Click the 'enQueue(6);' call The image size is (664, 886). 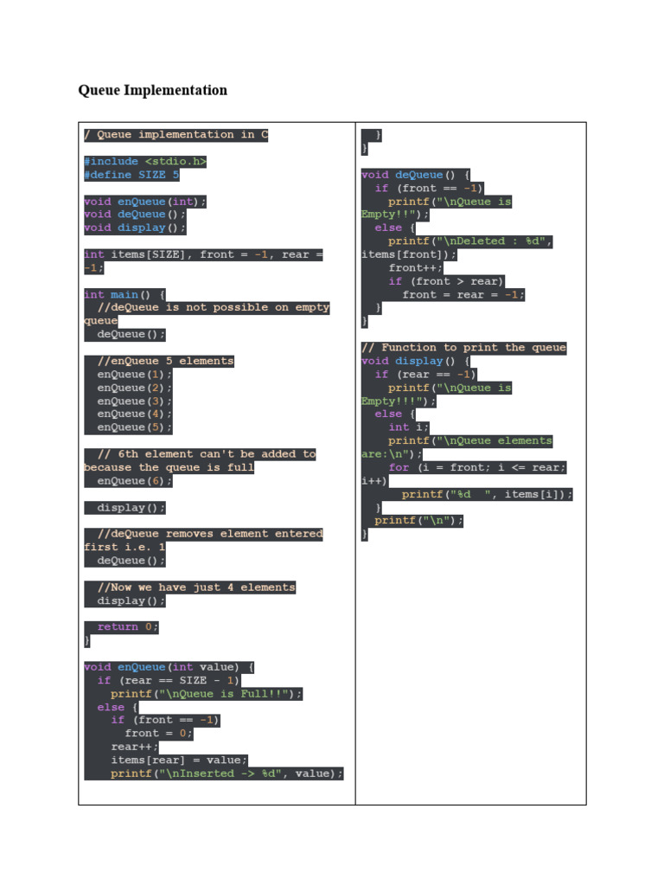coord(134,481)
